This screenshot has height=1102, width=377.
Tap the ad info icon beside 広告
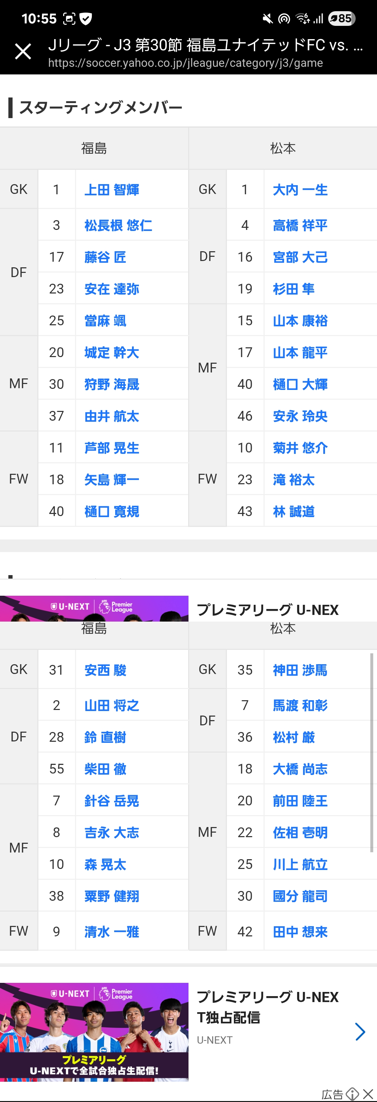coord(352,1094)
